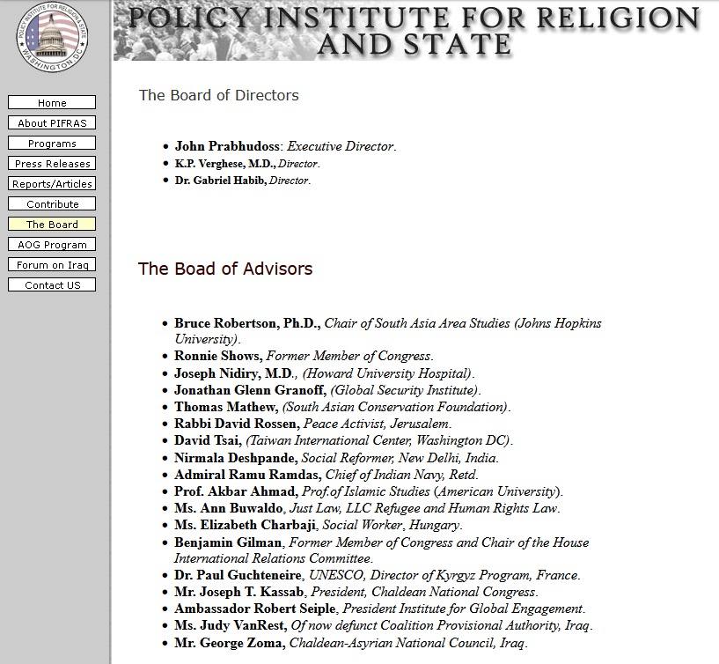Image resolution: width=719 pixels, height=664 pixels.
Task: View Press Releases
Action: tap(52, 164)
